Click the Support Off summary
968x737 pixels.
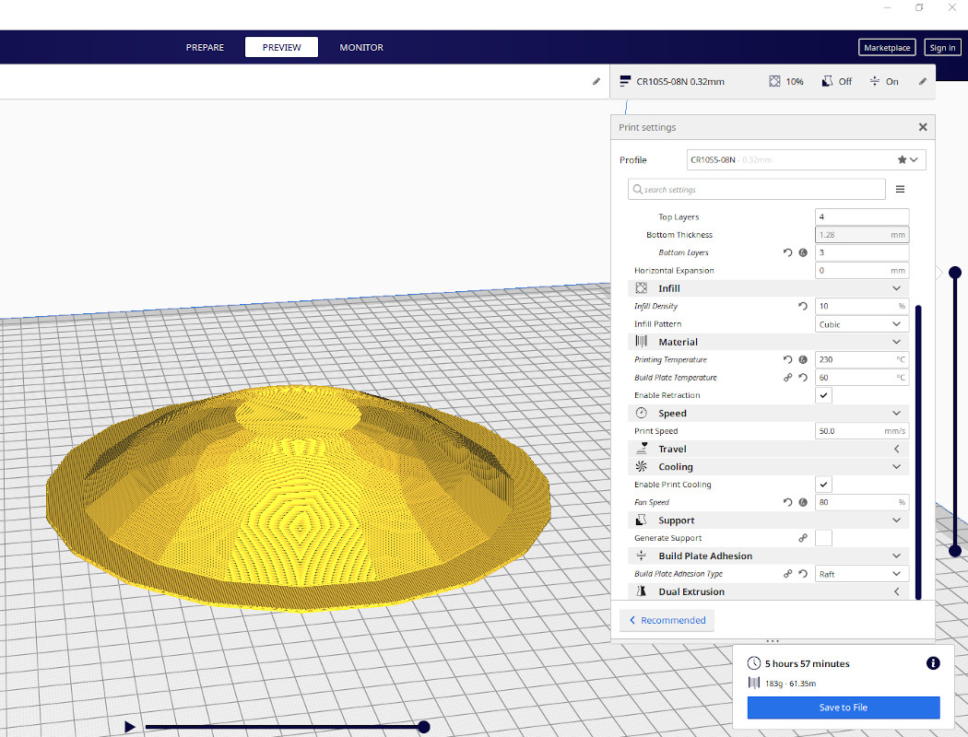[x=837, y=81]
